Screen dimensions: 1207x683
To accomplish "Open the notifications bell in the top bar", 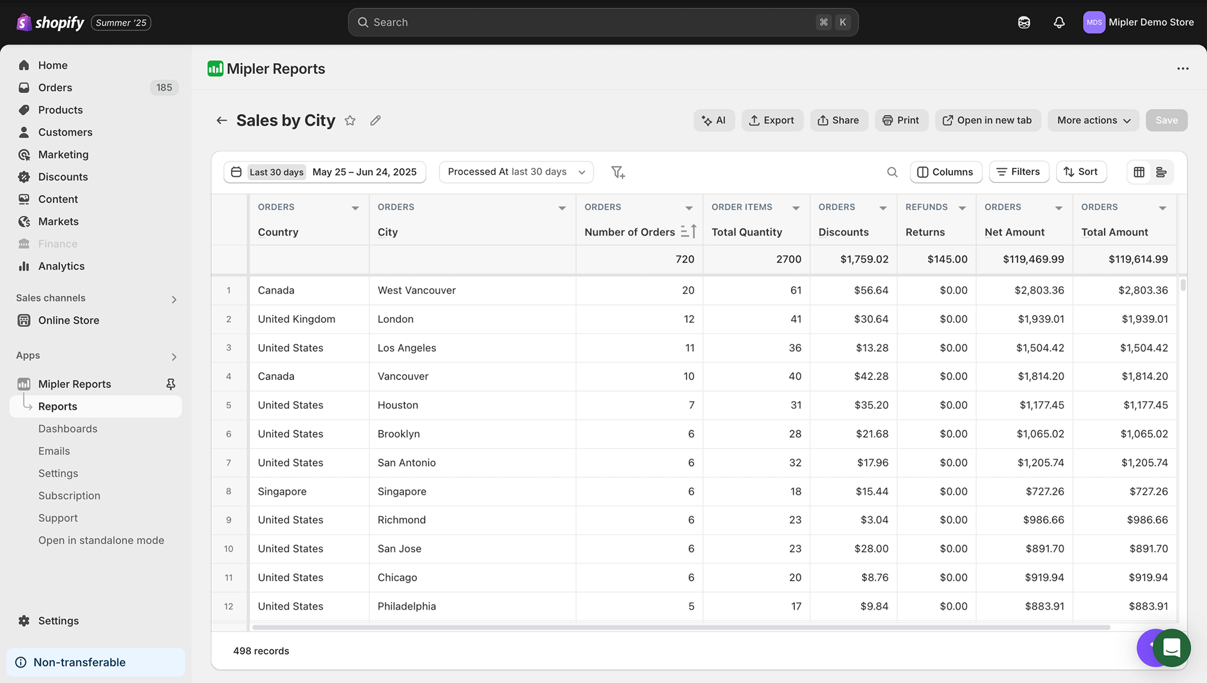I will 1059,22.
